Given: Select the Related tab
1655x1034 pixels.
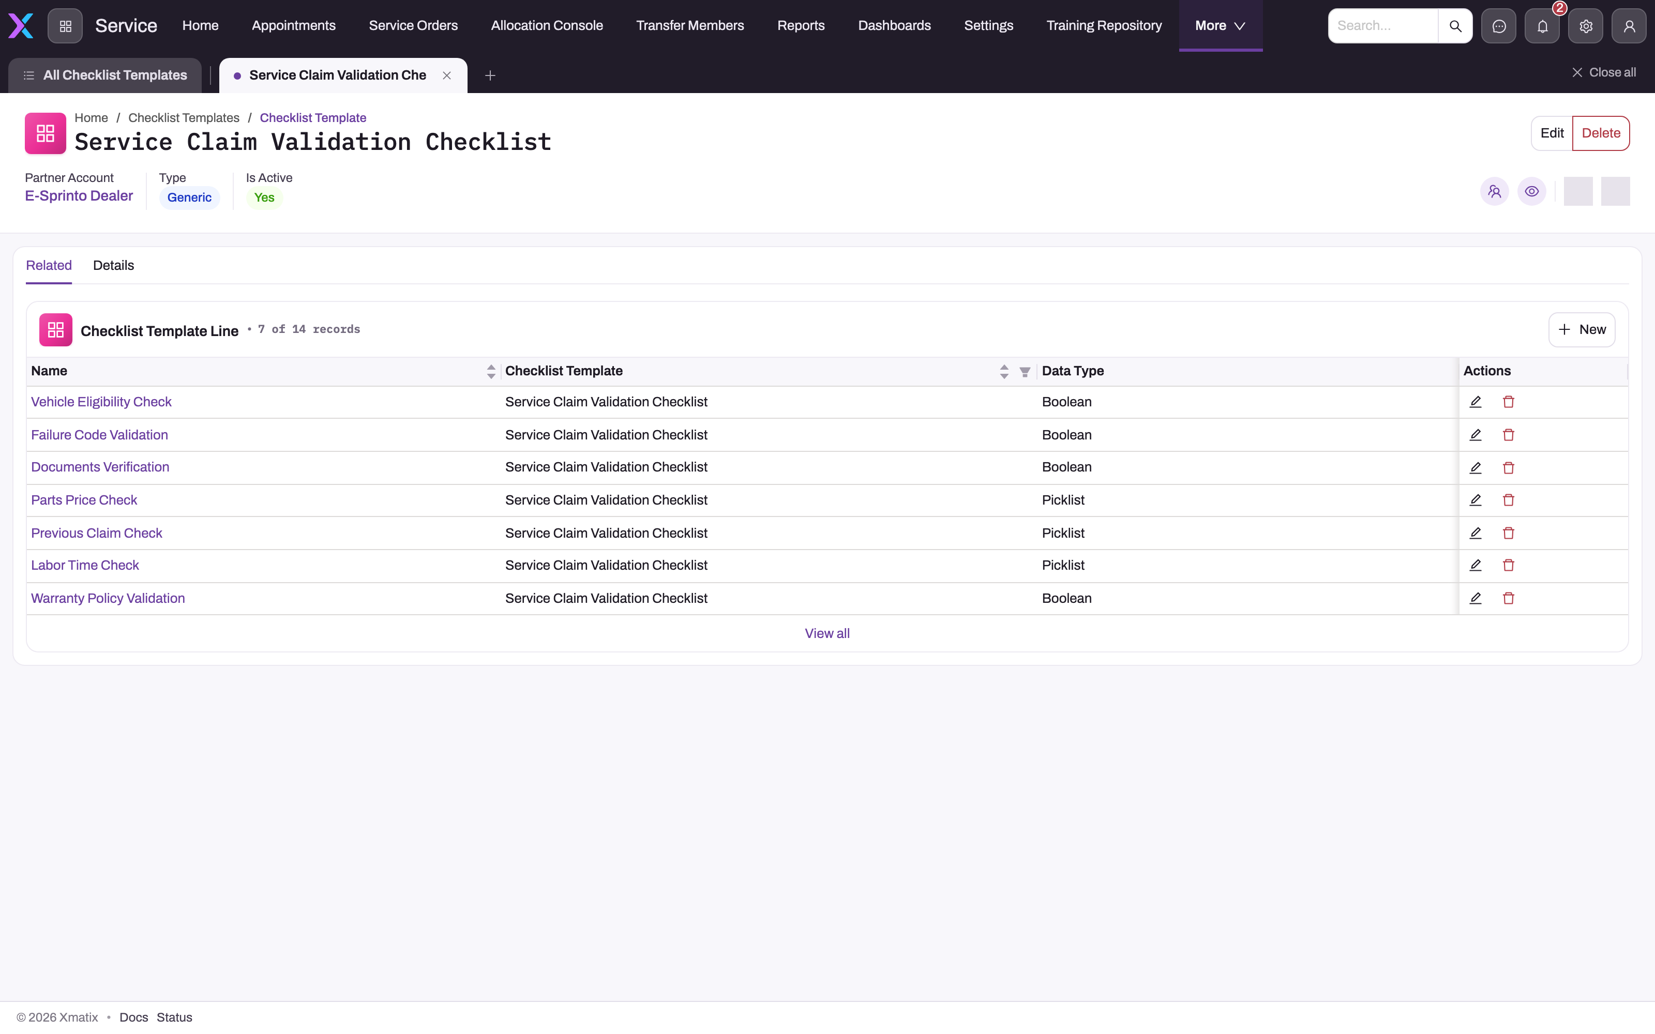Looking at the screenshot, I should tap(49, 265).
